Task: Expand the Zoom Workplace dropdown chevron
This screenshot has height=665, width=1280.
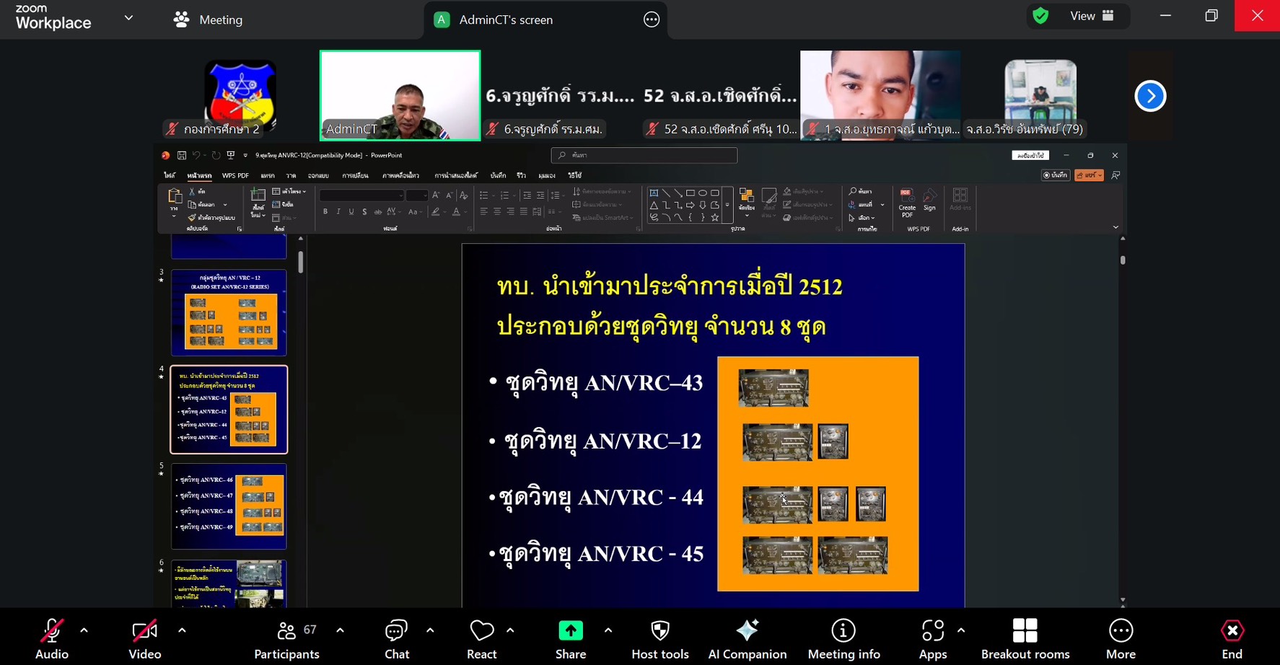Action: pos(128,18)
